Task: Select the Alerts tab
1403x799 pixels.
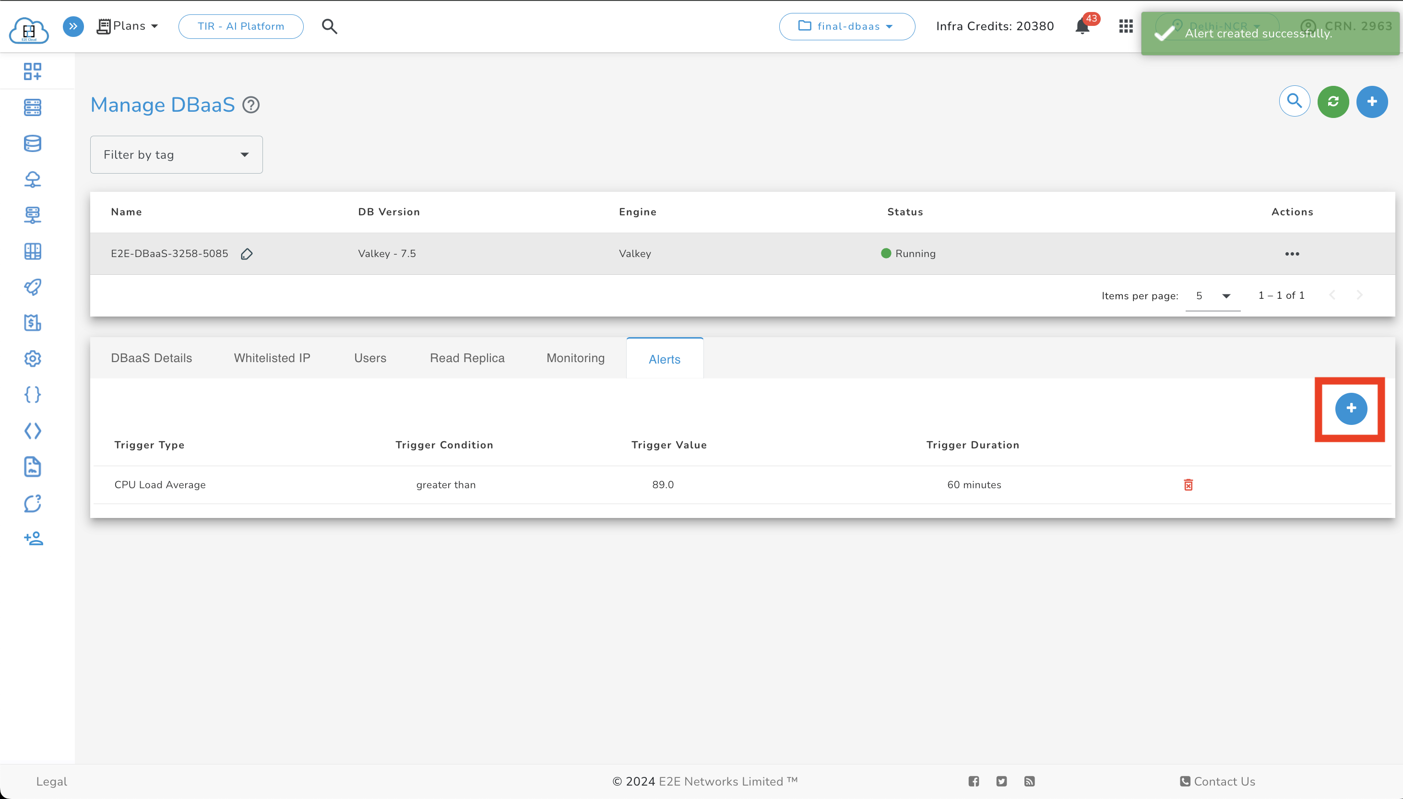Action: tap(664, 359)
